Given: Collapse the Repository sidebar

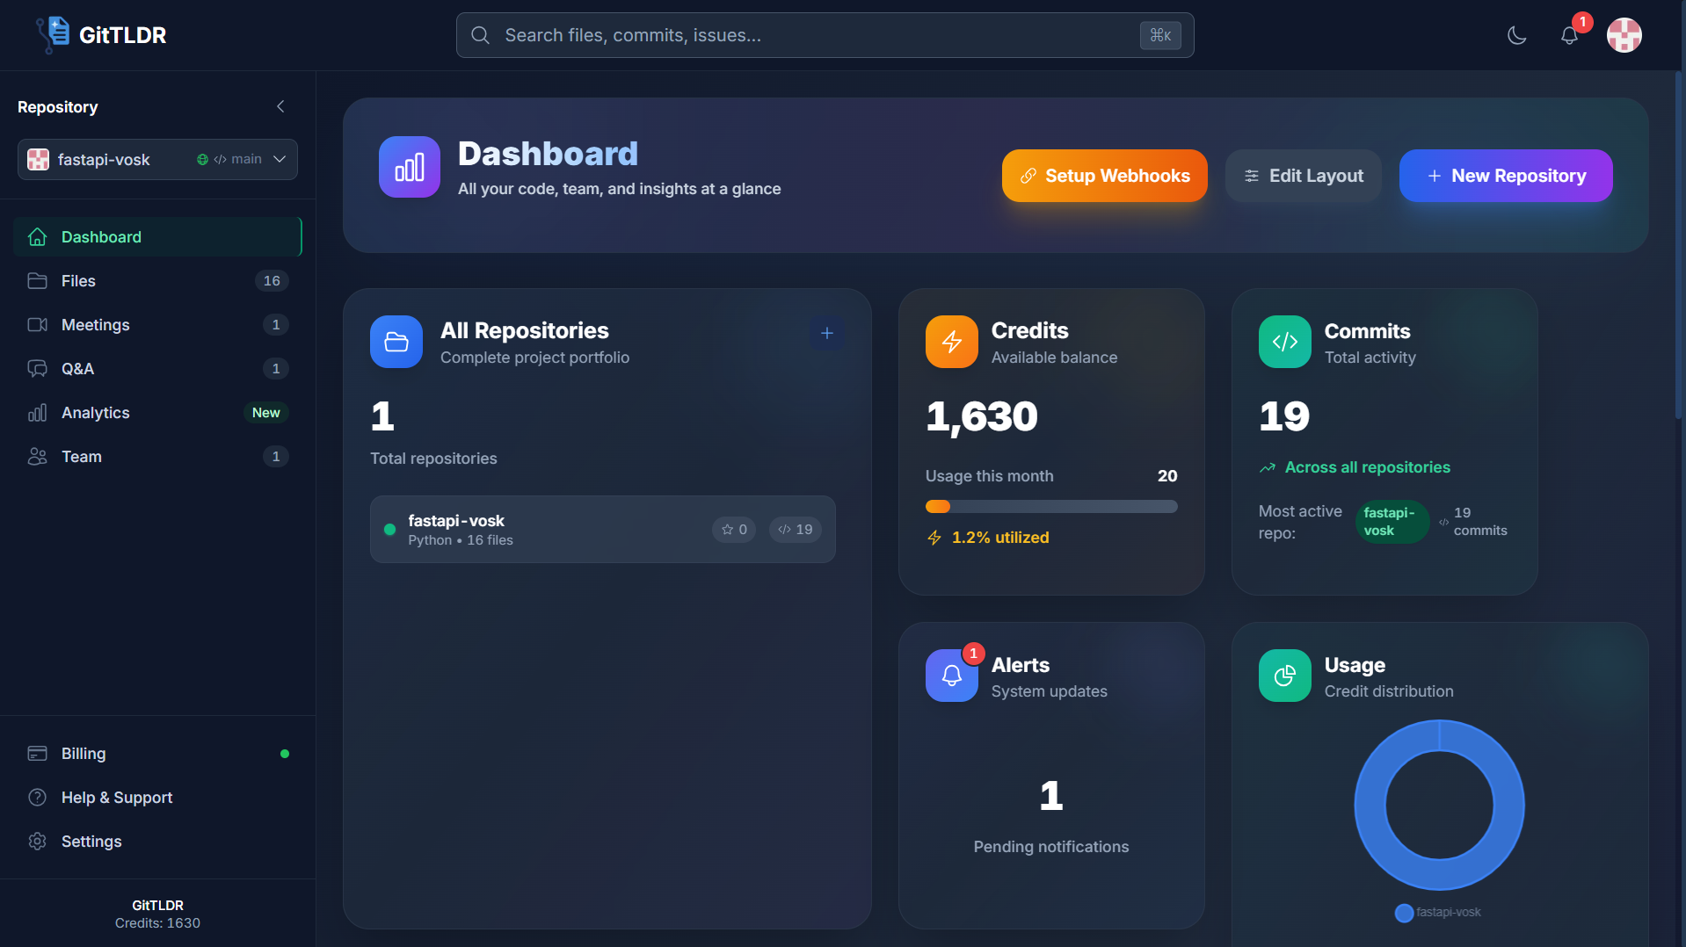Looking at the screenshot, I should pyautogui.click(x=280, y=106).
